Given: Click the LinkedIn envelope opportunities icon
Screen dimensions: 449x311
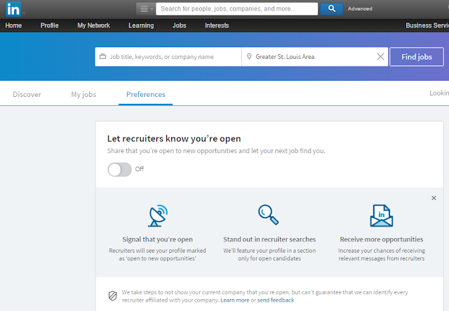Looking at the screenshot, I should tap(382, 216).
